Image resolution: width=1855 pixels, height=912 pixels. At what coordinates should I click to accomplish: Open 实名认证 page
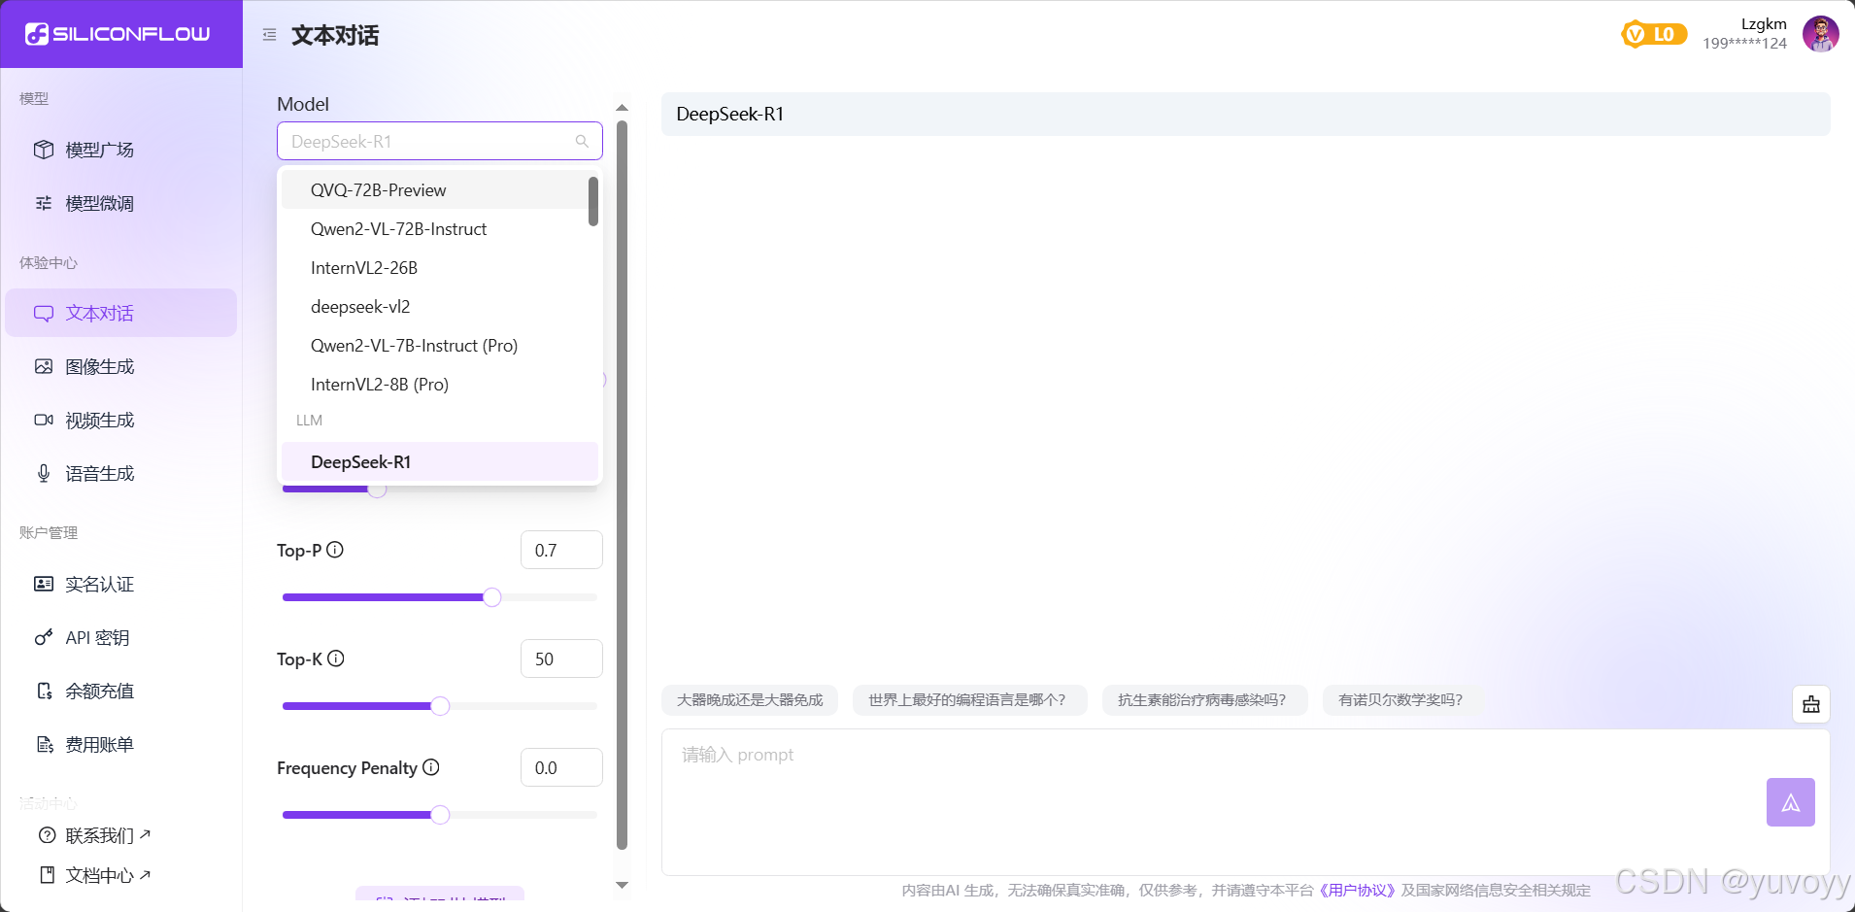(x=120, y=584)
